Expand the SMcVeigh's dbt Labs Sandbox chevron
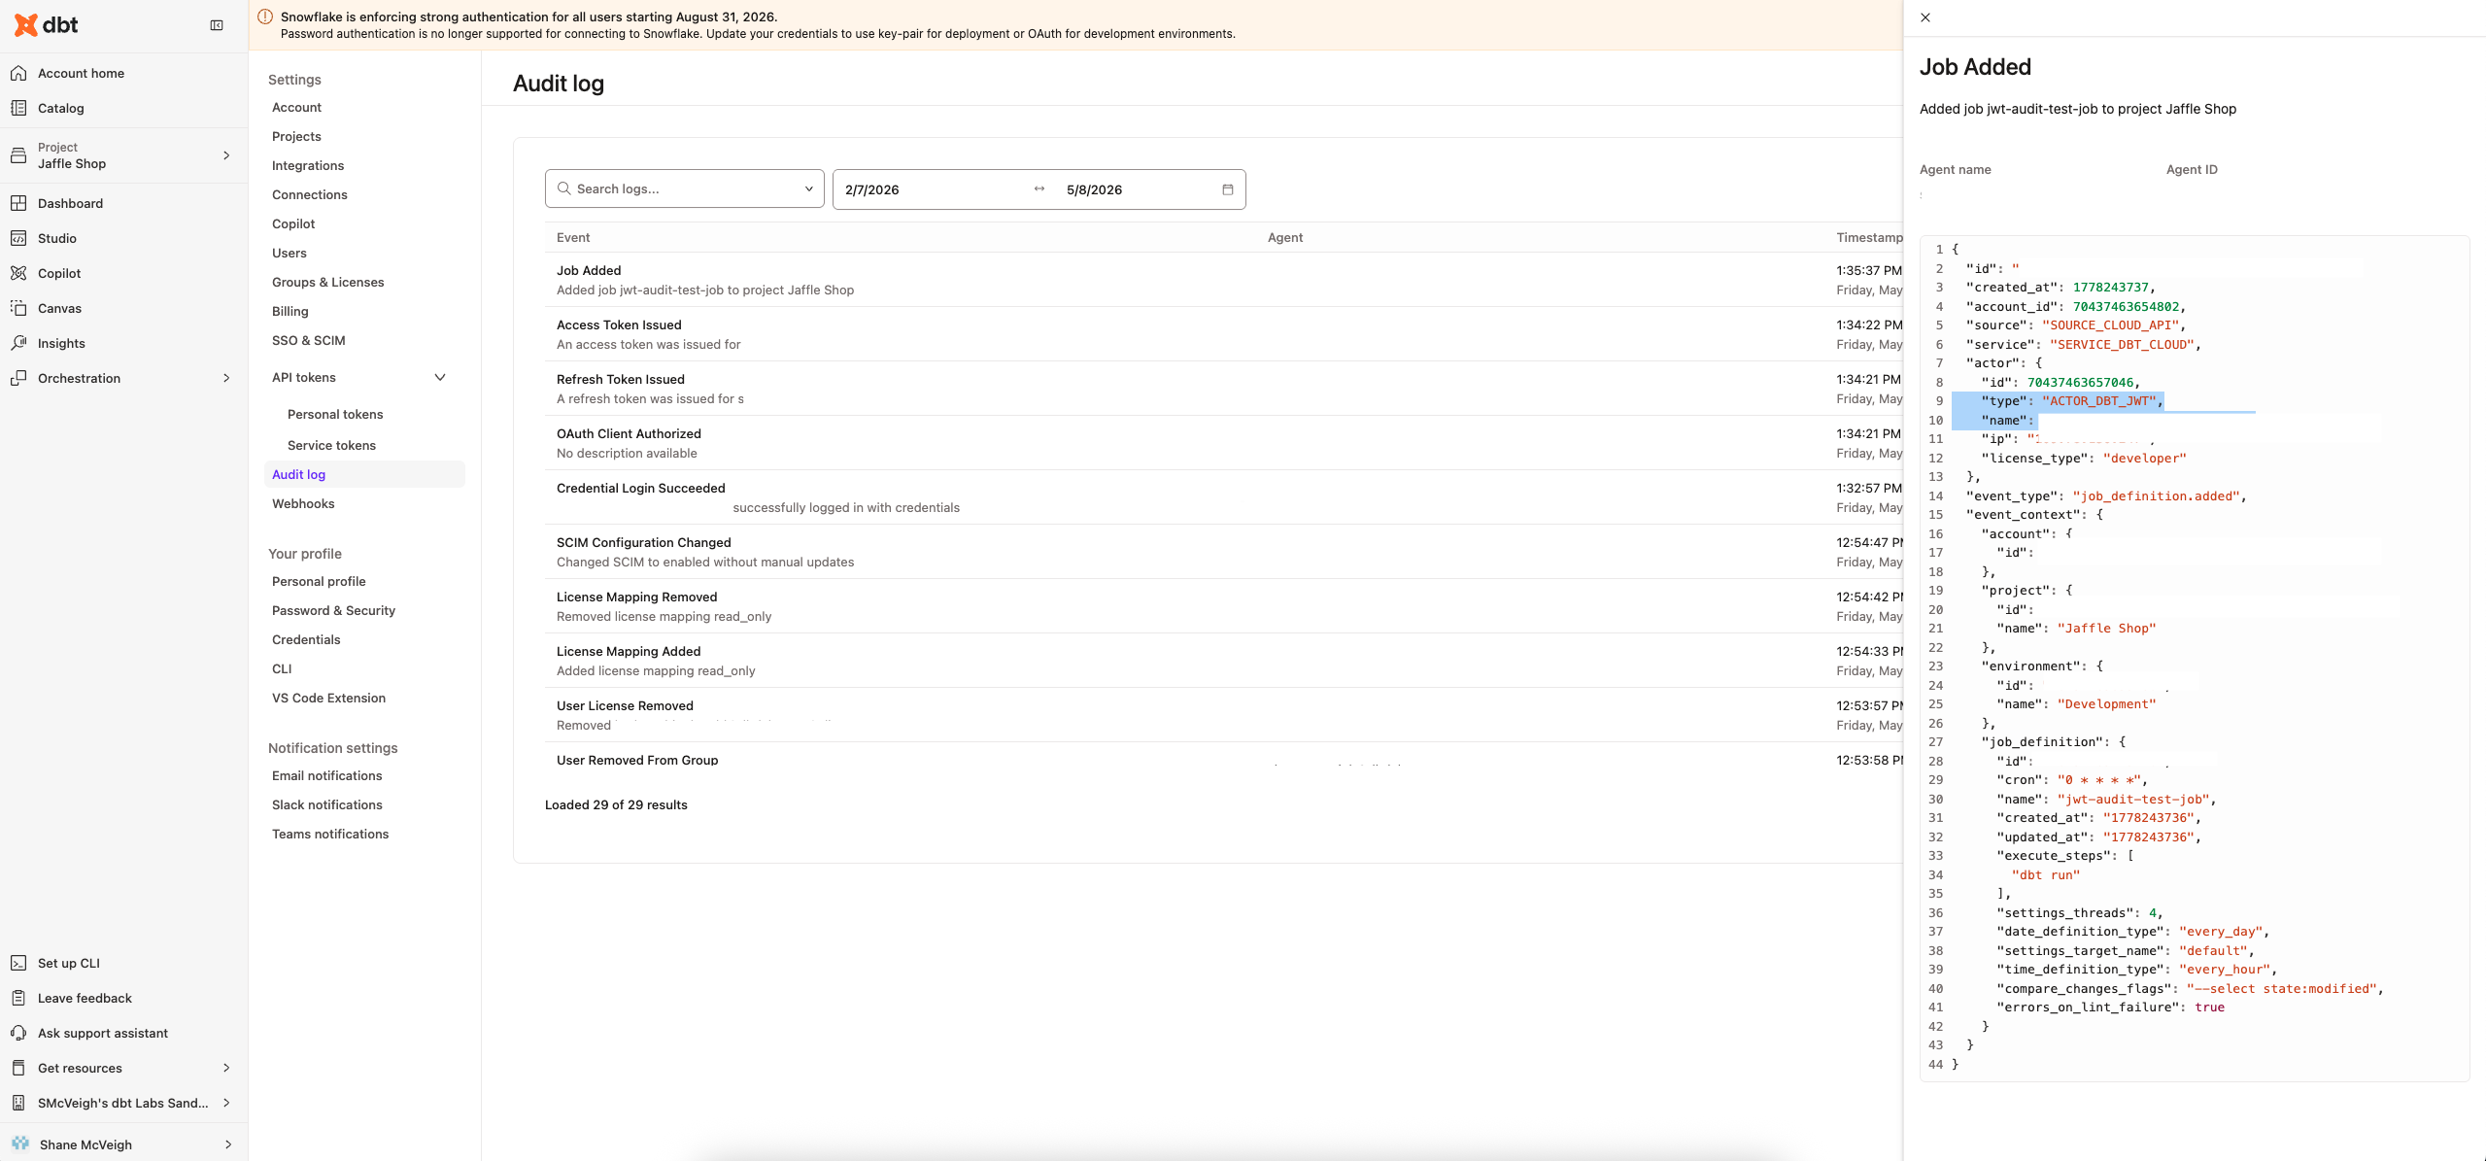 pyautogui.click(x=226, y=1103)
